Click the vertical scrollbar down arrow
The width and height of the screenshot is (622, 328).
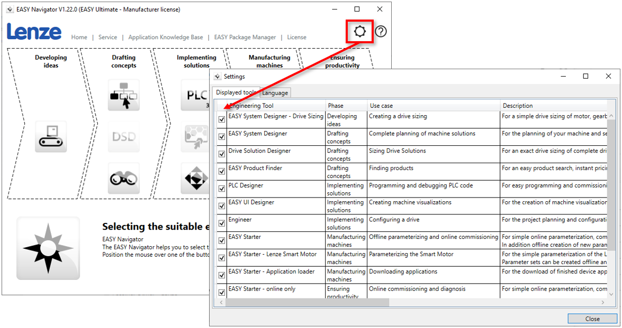click(611, 294)
